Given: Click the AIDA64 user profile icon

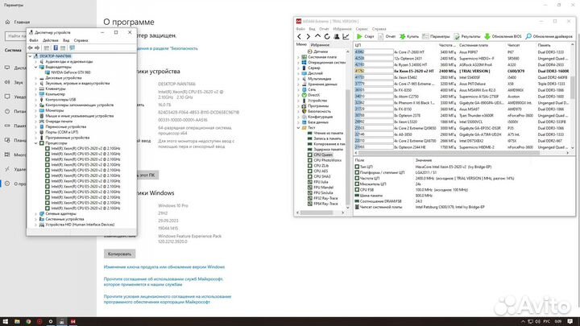Looking at the screenshot, I should coord(337,36).
